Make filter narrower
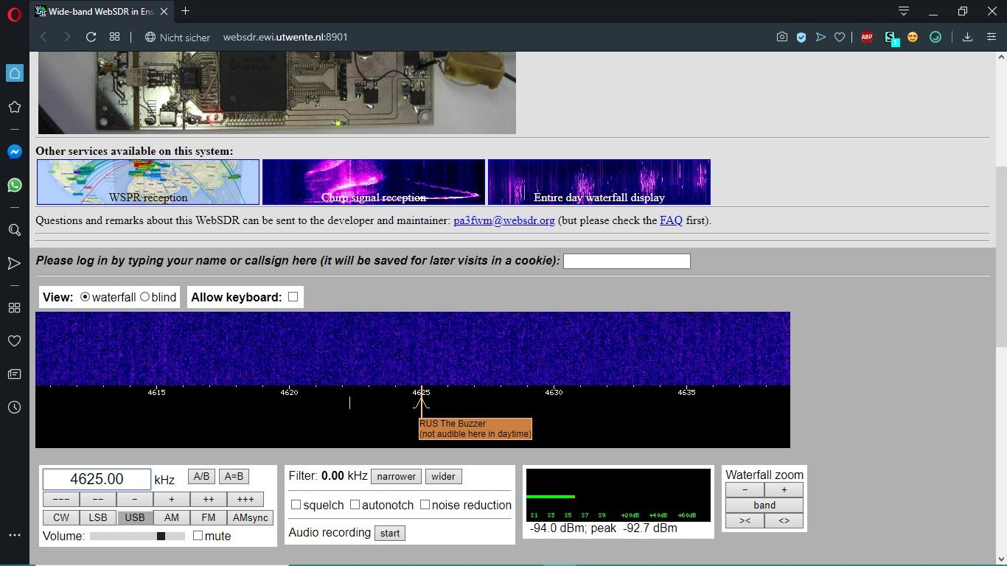 click(x=397, y=476)
